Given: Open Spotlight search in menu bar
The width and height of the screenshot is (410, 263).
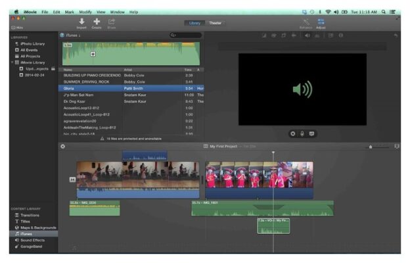Looking at the screenshot, I should coord(383,12).
